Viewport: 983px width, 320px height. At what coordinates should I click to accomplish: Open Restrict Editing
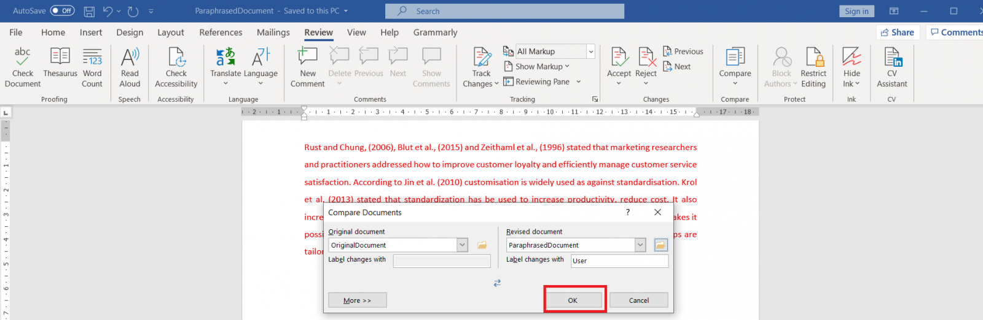pyautogui.click(x=813, y=67)
